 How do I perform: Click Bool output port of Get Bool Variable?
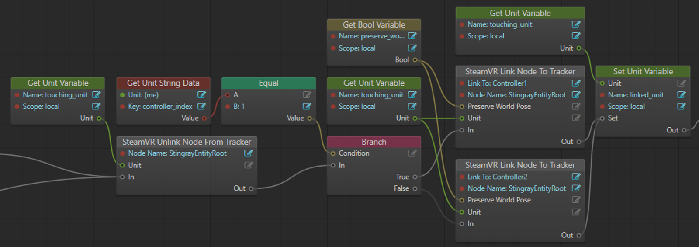coord(415,60)
